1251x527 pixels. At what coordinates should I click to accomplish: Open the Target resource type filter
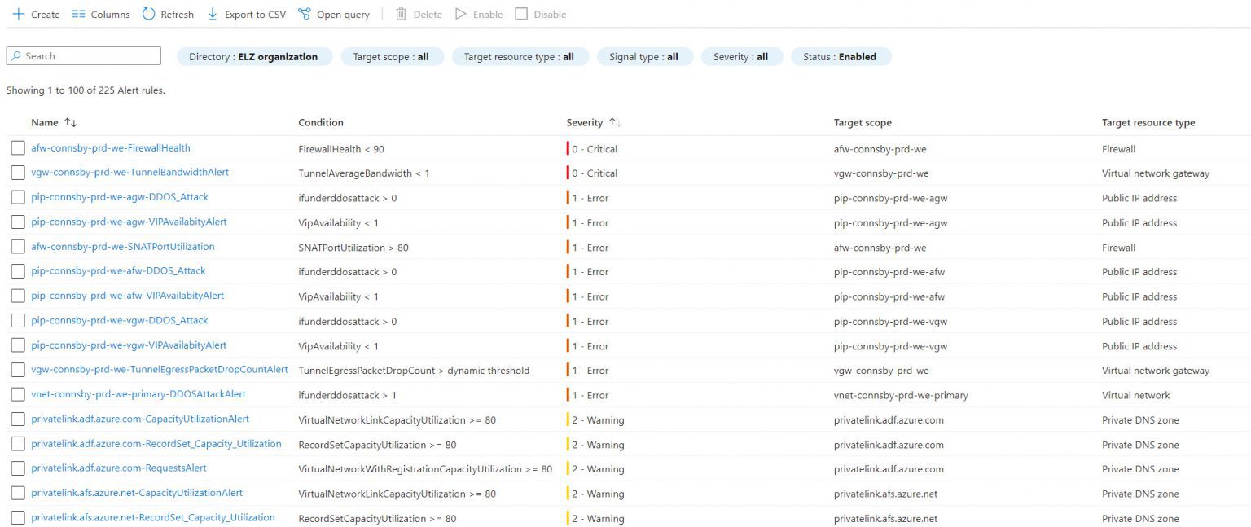520,56
